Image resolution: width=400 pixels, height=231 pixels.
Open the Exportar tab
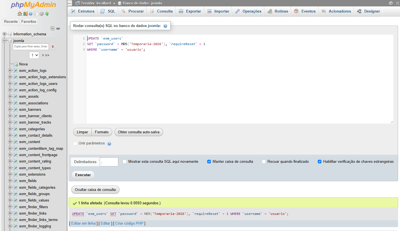[190, 11]
